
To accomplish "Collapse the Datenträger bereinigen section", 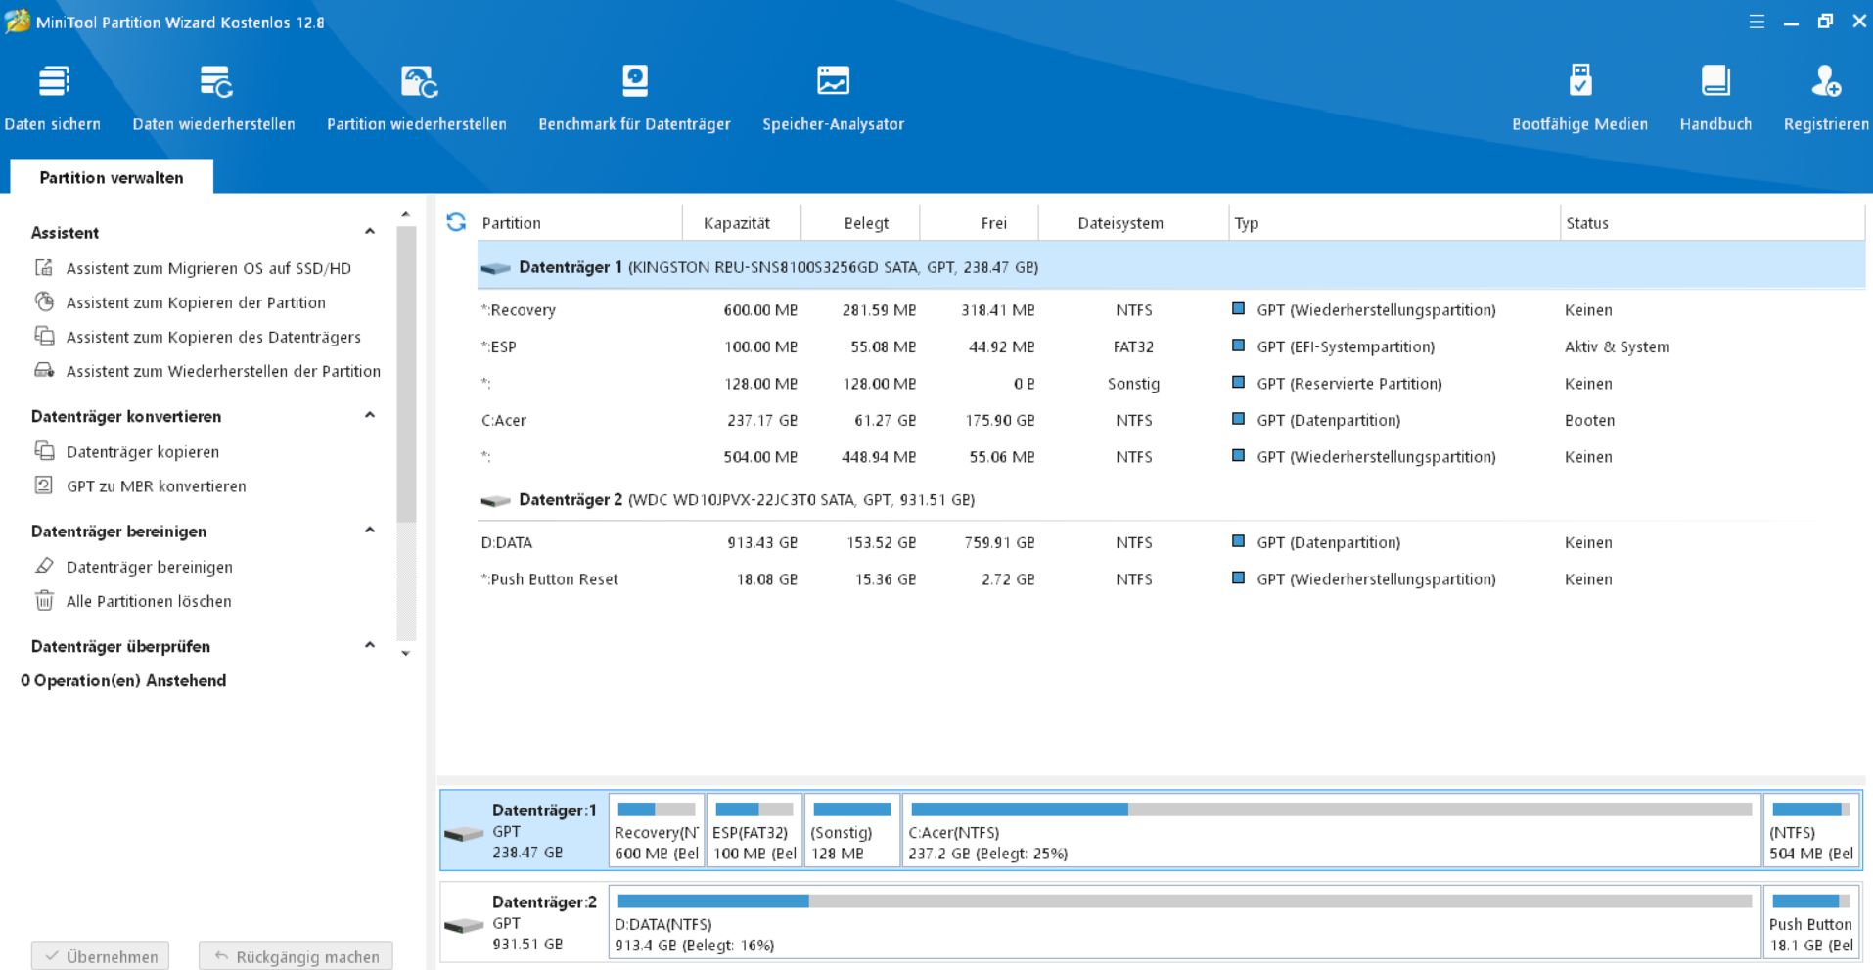I will pyautogui.click(x=370, y=531).
